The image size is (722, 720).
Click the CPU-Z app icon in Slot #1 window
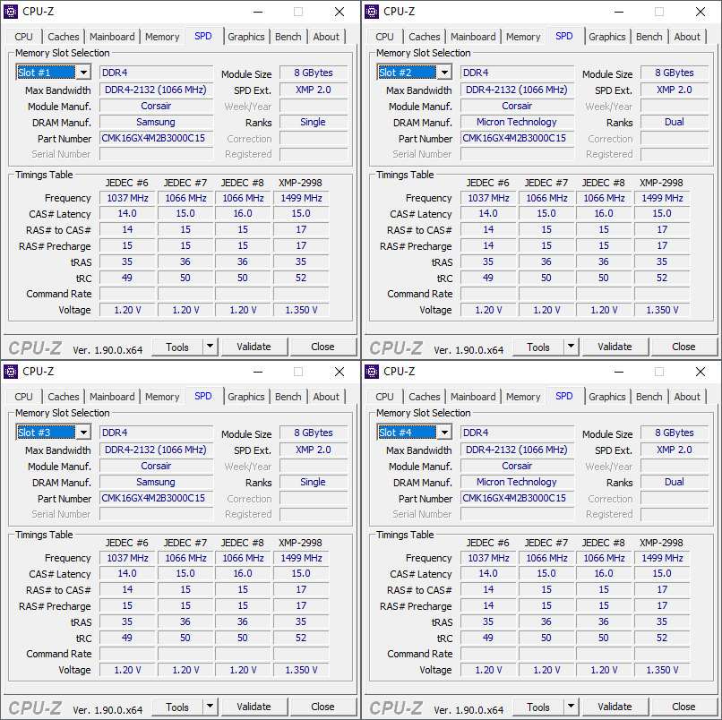pyautogui.click(x=11, y=12)
